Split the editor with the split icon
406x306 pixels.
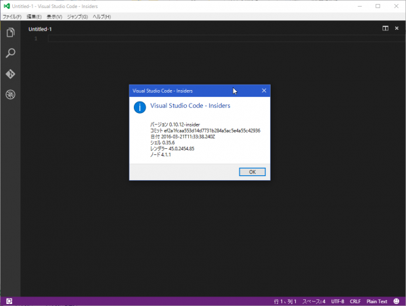pos(385,28)
